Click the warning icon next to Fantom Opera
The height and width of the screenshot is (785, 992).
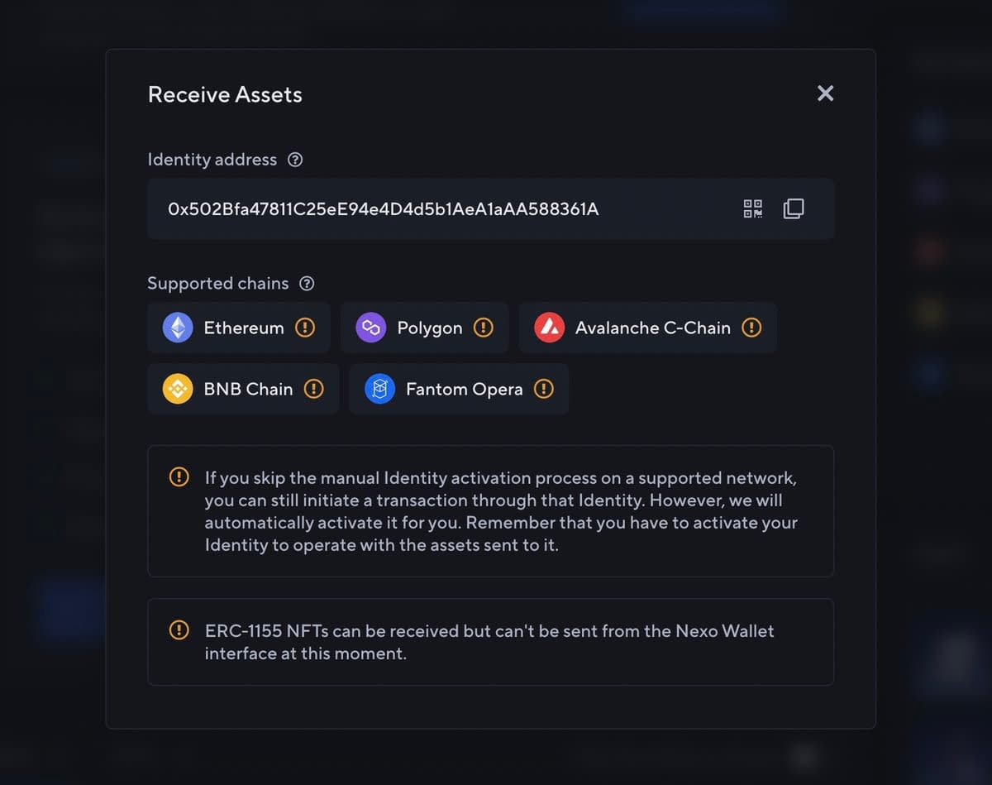click(x=544, y=389)
